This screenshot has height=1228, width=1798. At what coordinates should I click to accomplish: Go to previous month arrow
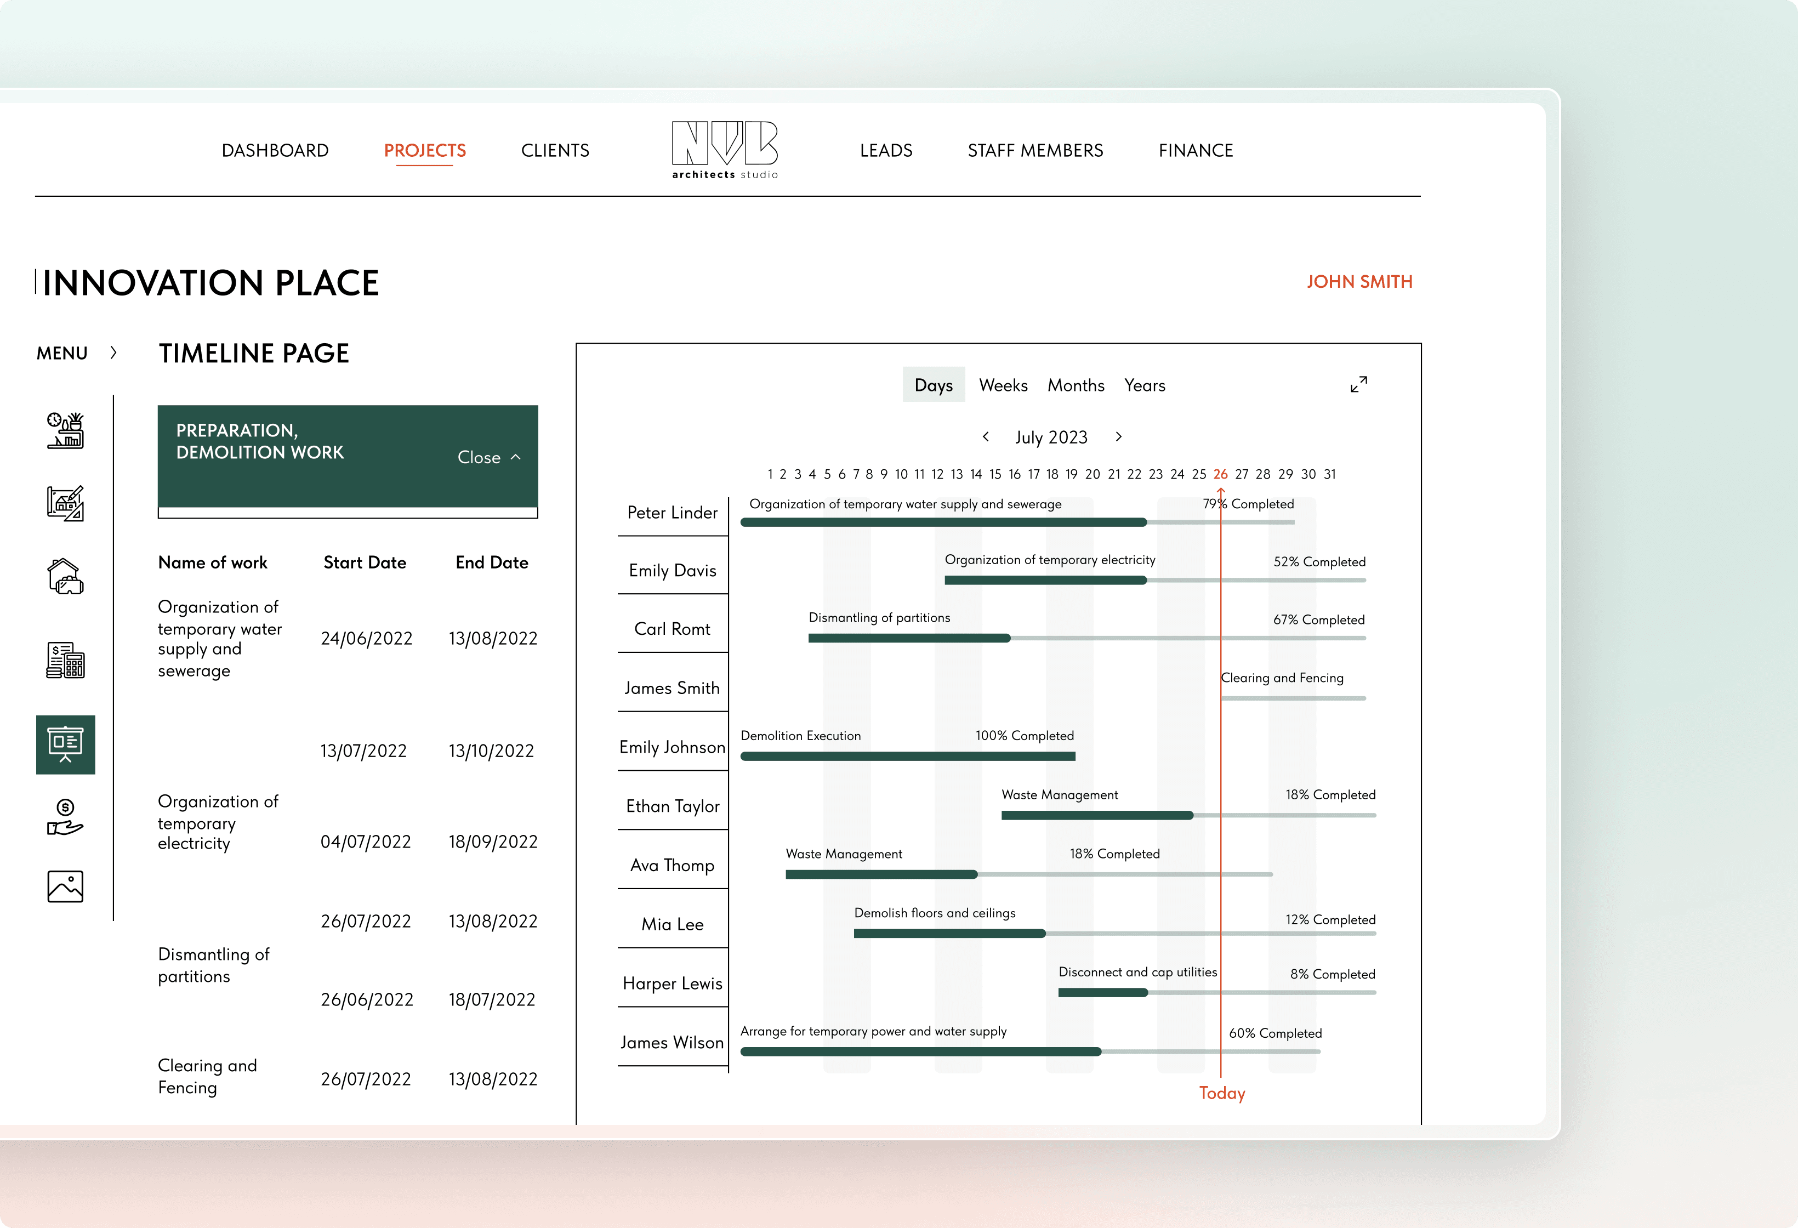click(986, 436)
